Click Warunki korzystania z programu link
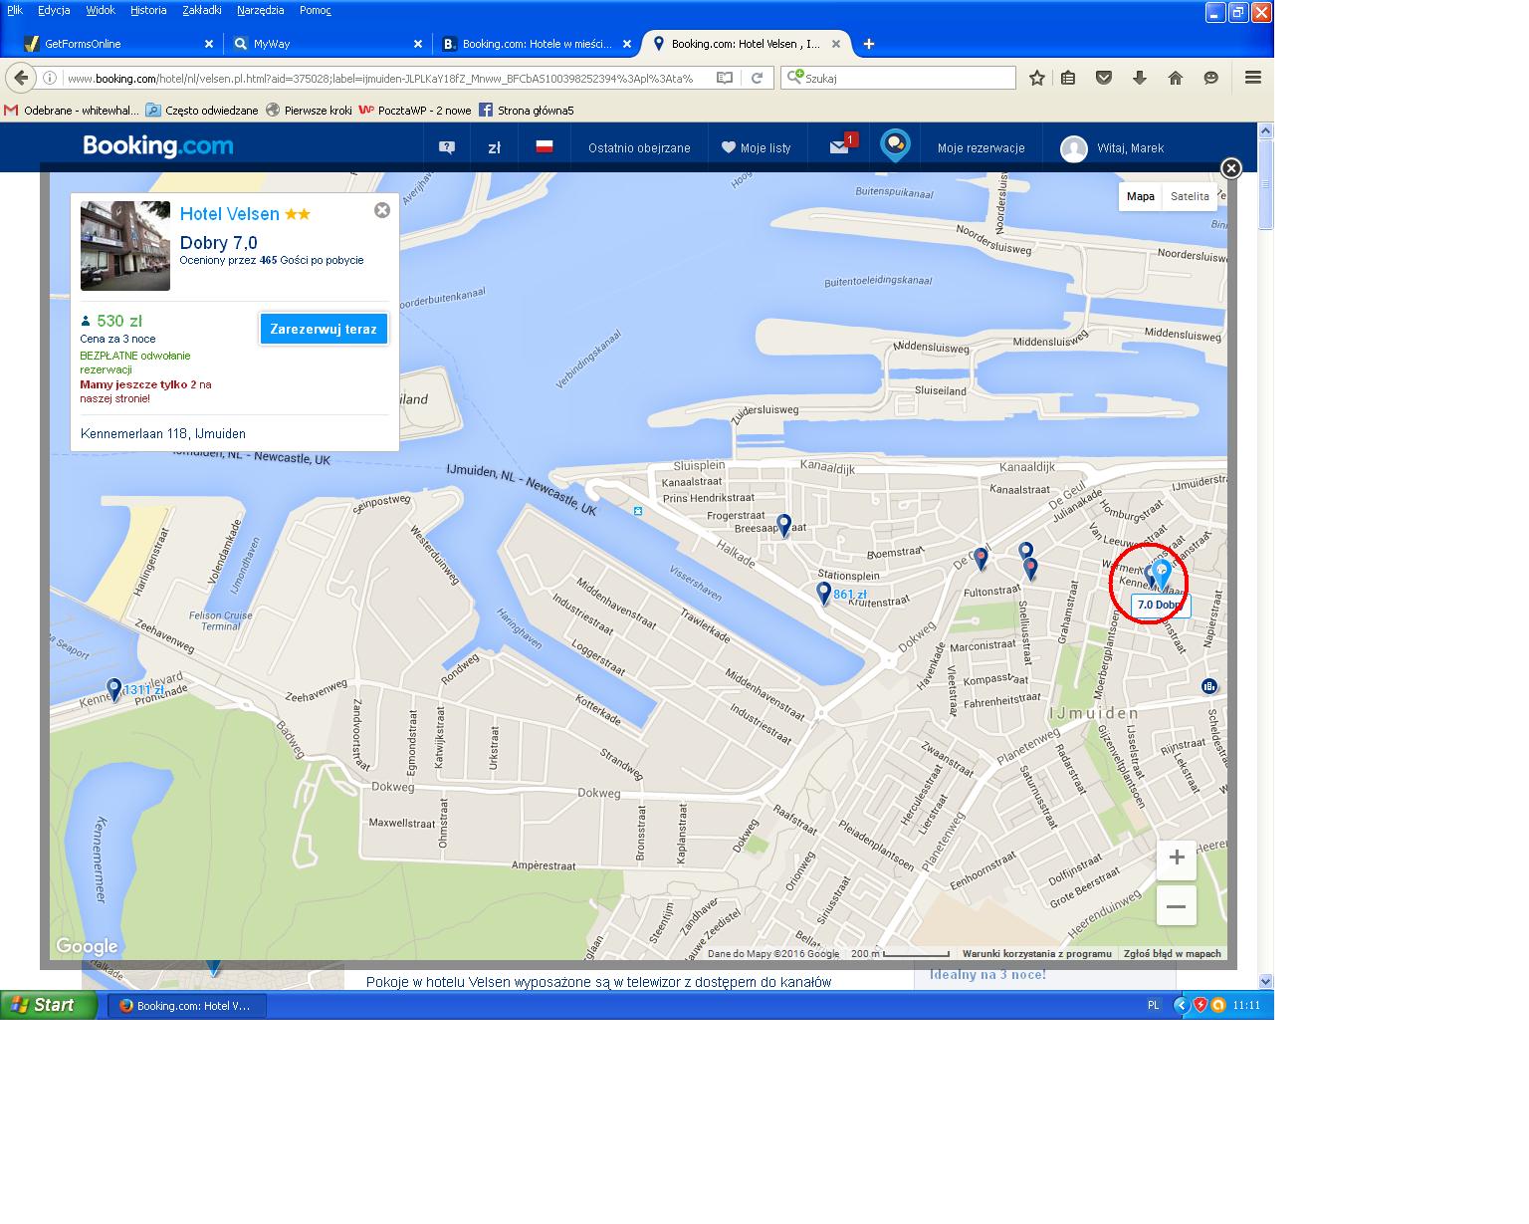 point(1037,954)
